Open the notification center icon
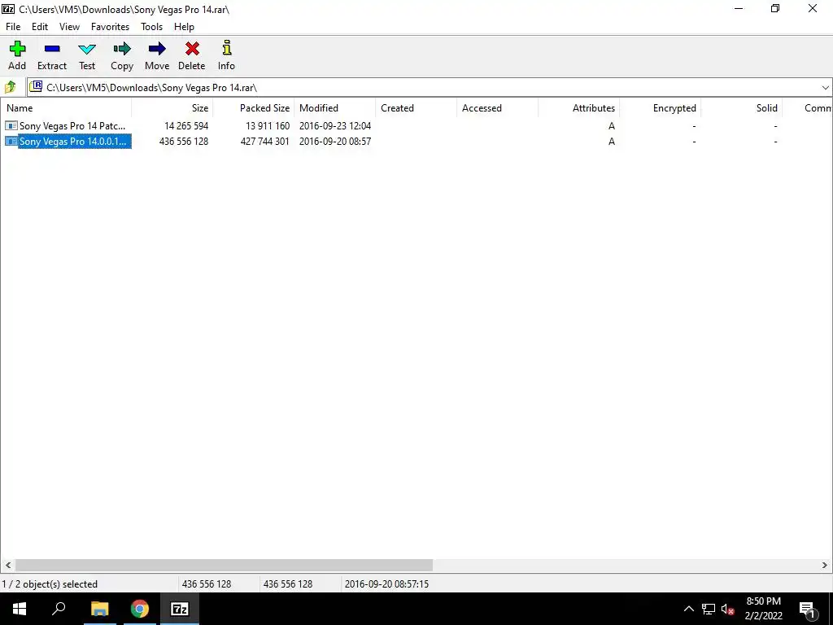 (x=808, y=609)
